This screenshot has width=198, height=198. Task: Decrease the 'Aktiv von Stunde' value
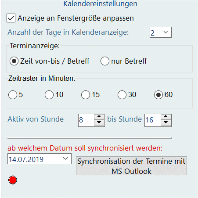tap(99, 122)
